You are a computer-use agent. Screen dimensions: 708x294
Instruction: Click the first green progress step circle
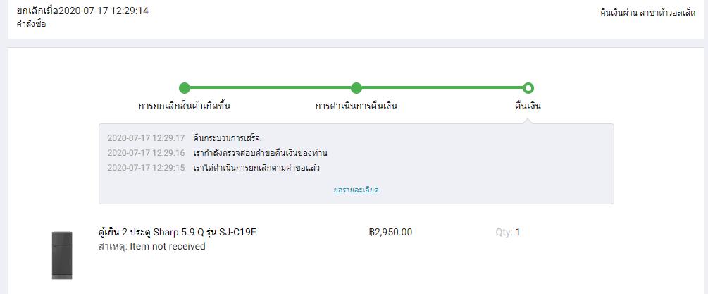click(185, 88)
